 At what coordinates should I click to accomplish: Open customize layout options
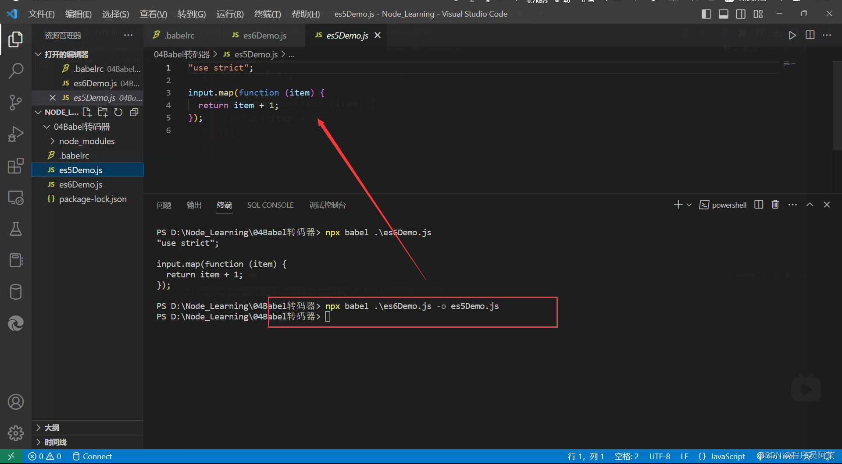click(x=758, y=14)
